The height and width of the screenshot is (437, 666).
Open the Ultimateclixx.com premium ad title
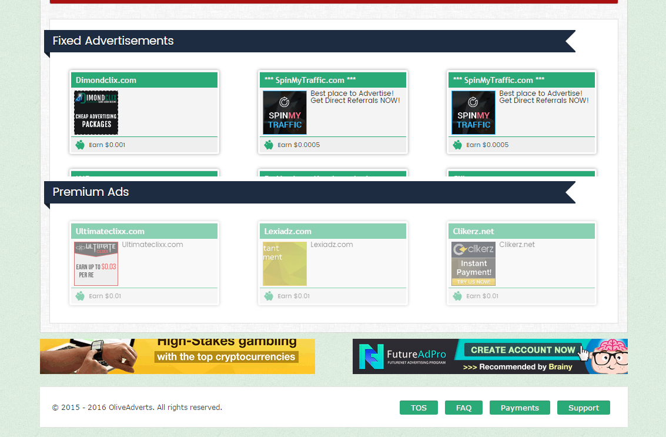coord(110,232)
